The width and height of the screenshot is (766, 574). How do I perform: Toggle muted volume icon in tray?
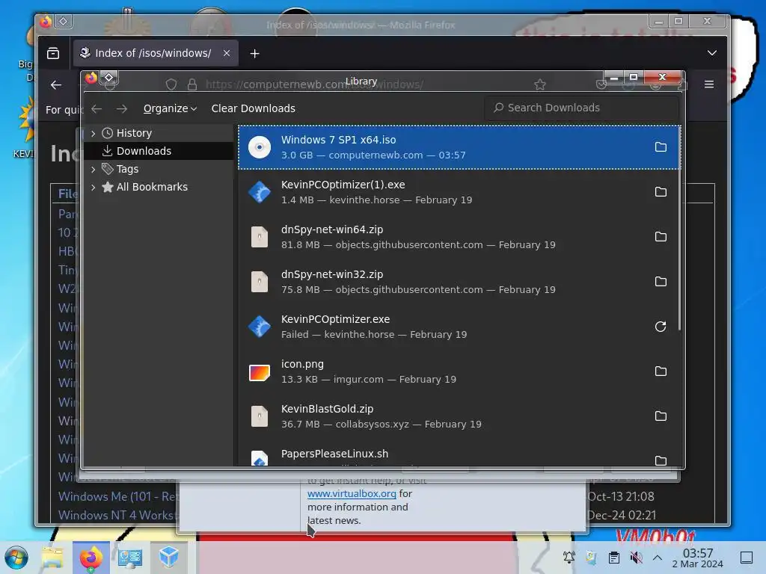pos(636,558)
